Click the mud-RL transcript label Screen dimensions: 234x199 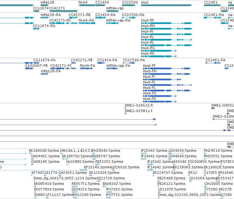pos(148,43)
